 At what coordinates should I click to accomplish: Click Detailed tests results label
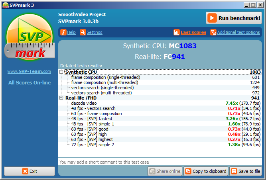[81, 66]
